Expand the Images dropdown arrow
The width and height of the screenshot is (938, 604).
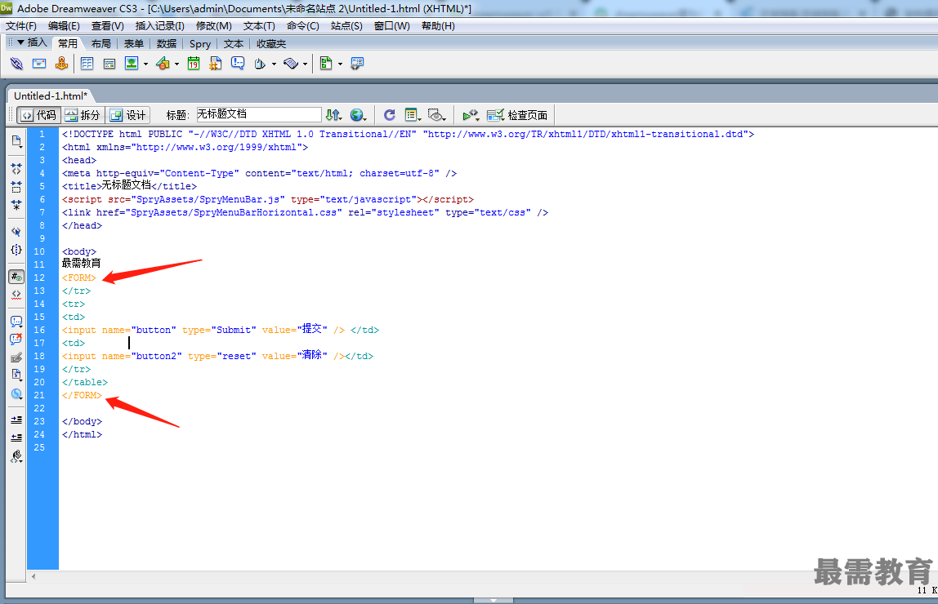(145, 64)
